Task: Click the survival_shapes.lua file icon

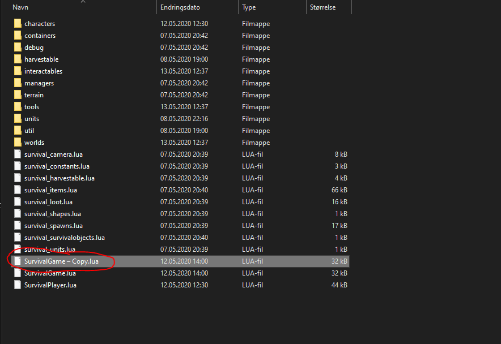Action: [x=18, y=213]
